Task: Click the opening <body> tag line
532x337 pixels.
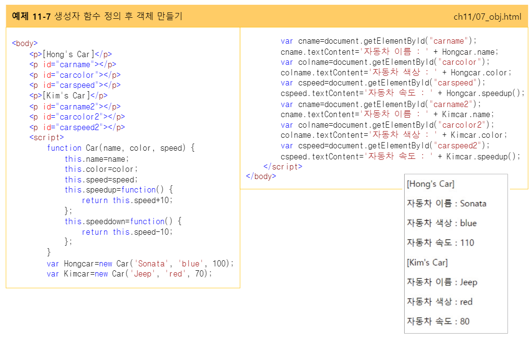Action: tap(25, 43)
